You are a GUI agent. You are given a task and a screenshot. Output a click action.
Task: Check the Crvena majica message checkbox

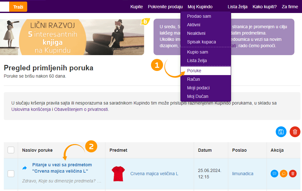(11, 174)
